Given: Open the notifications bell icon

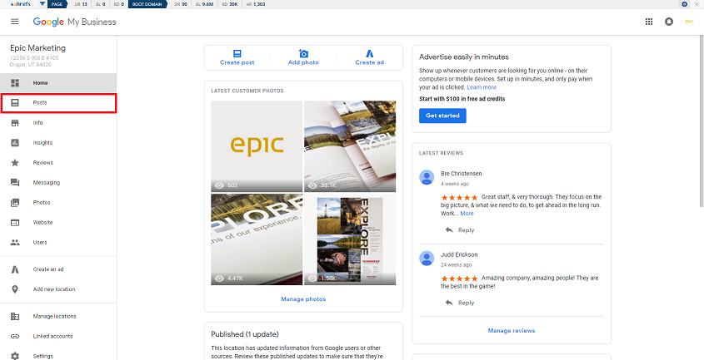Looking at the screenshot, I should 669,22.
